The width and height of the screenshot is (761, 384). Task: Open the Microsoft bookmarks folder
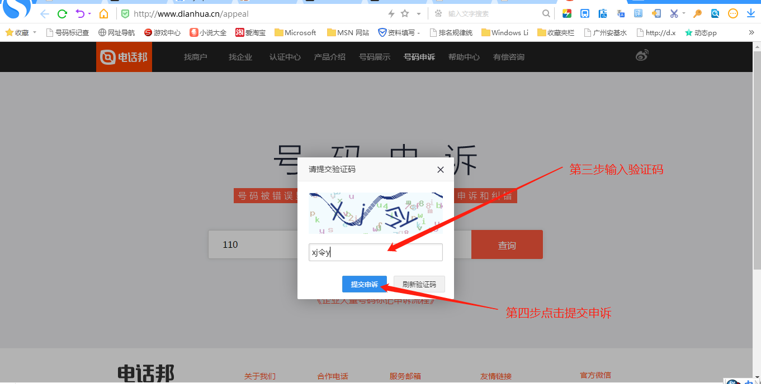pyautogui.click(x=295, y=33)
